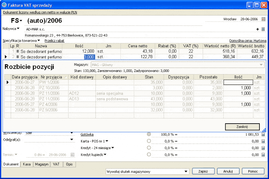Expand the Nabywca dropdown
Image resolution: width=269 pixels, height=179 pixels.
(11, 29)
